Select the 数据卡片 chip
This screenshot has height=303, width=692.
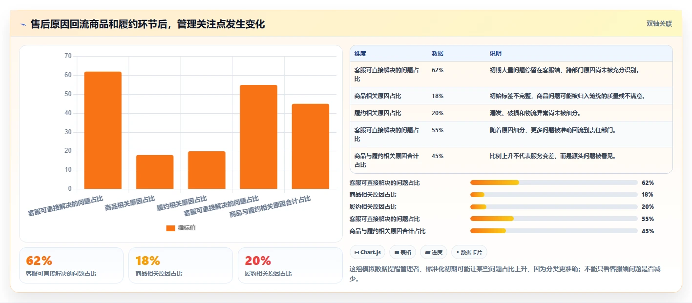point(469,252)
